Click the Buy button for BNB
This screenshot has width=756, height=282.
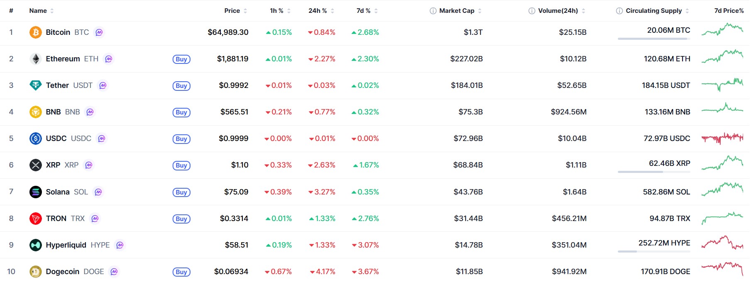pyautogui.click(x=181, y=112)
